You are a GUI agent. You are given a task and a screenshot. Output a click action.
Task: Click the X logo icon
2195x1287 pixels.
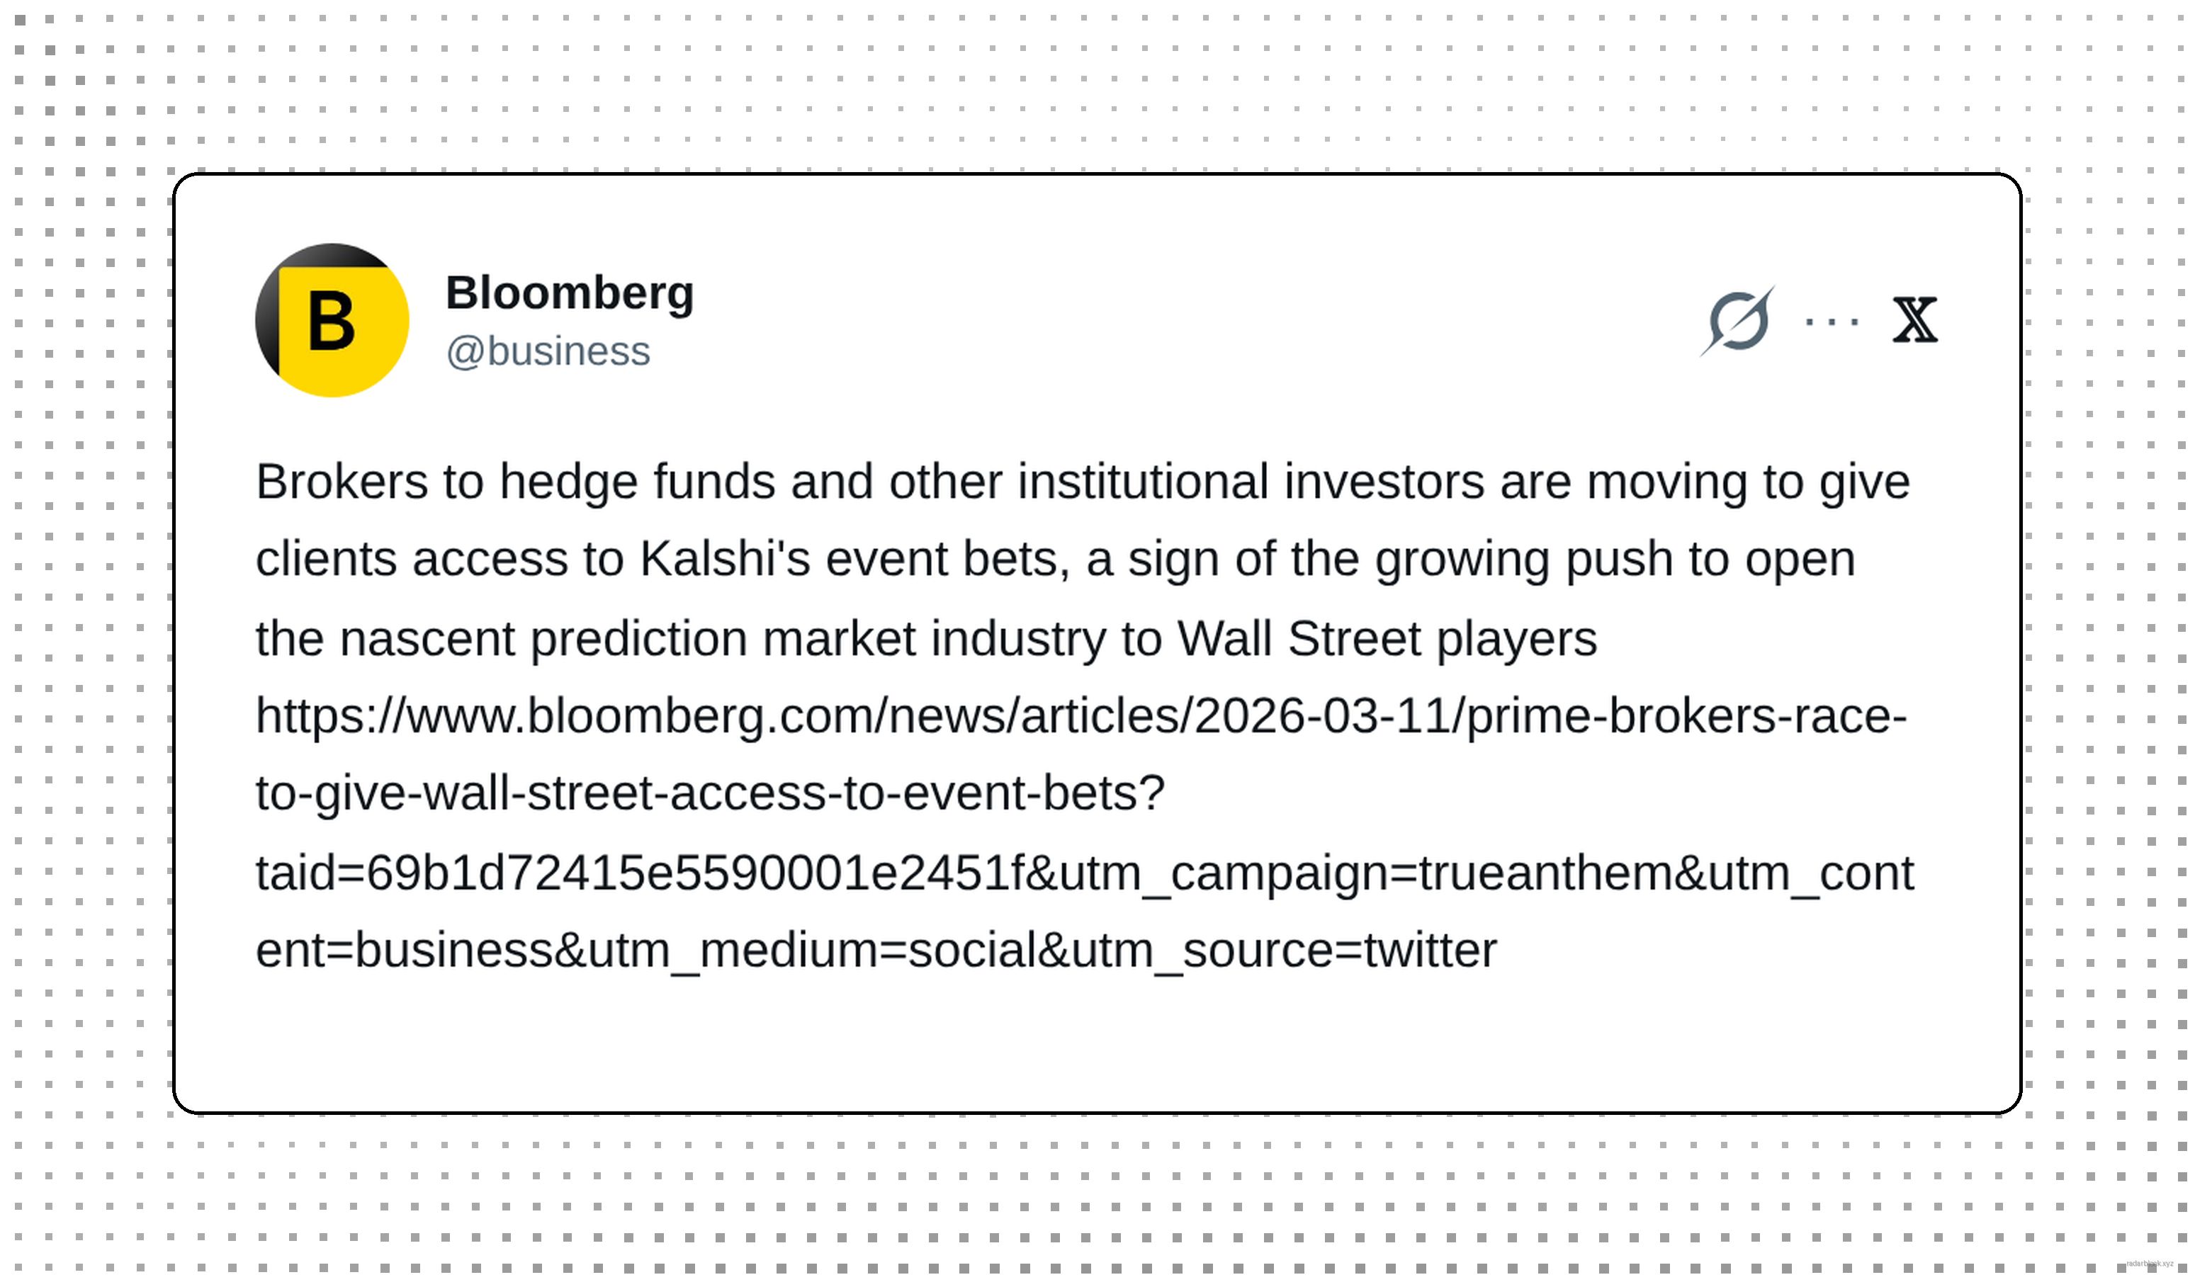click(x=1914, y=320)
